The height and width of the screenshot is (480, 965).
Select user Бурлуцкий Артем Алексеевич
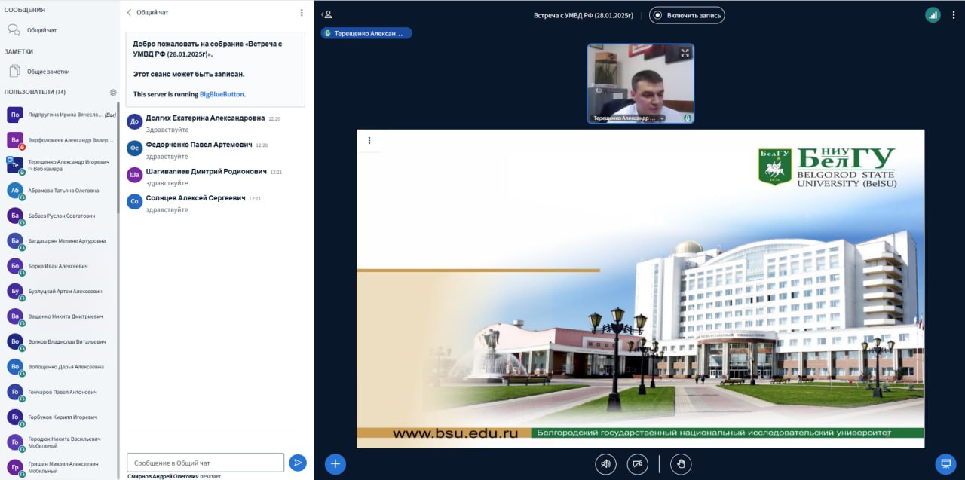pos(60,291)
